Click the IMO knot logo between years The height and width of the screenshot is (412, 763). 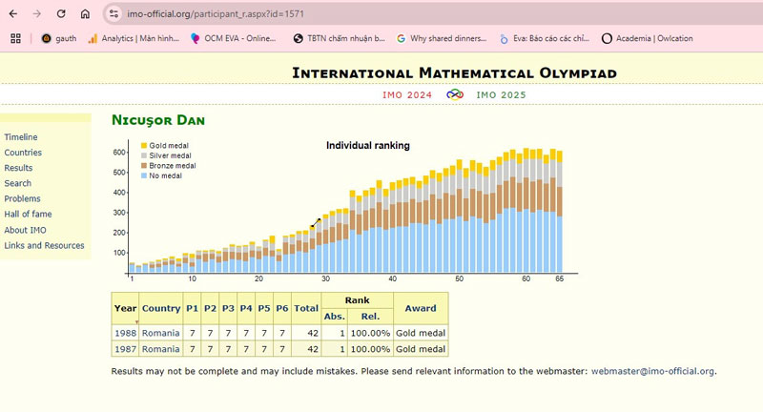(x=455, y=94)
